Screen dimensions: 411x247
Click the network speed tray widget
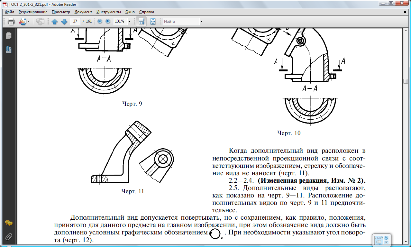click(382, 240)
